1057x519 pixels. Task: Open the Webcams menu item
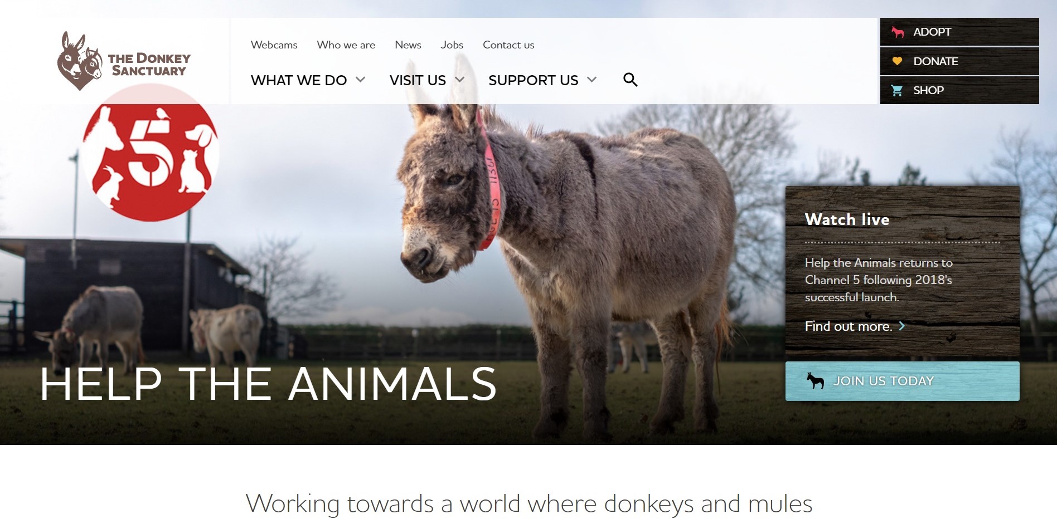[x=274, y=45]
